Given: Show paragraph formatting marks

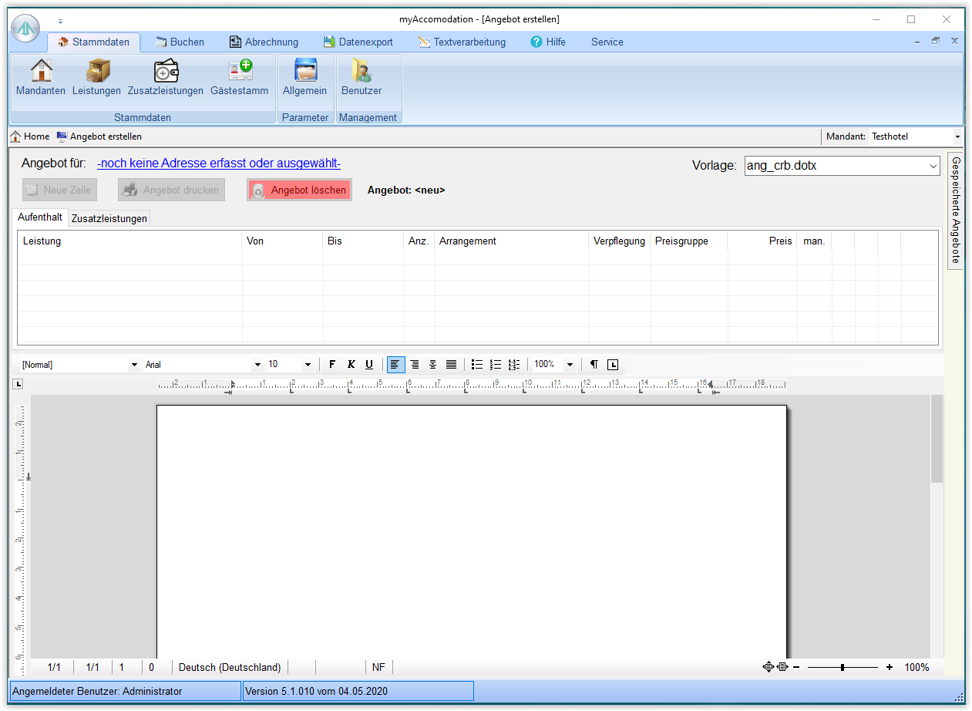Looking at the screenshot, I should [594, 365].
